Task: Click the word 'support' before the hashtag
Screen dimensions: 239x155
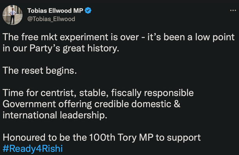Action: pyautogui.click(x=184, y=138)
